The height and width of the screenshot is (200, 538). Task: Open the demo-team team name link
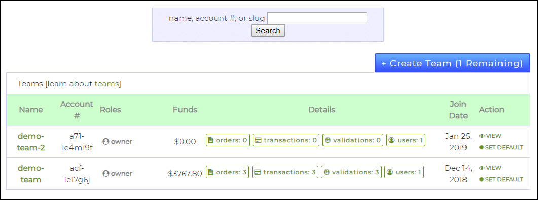[x=31, y=174]
